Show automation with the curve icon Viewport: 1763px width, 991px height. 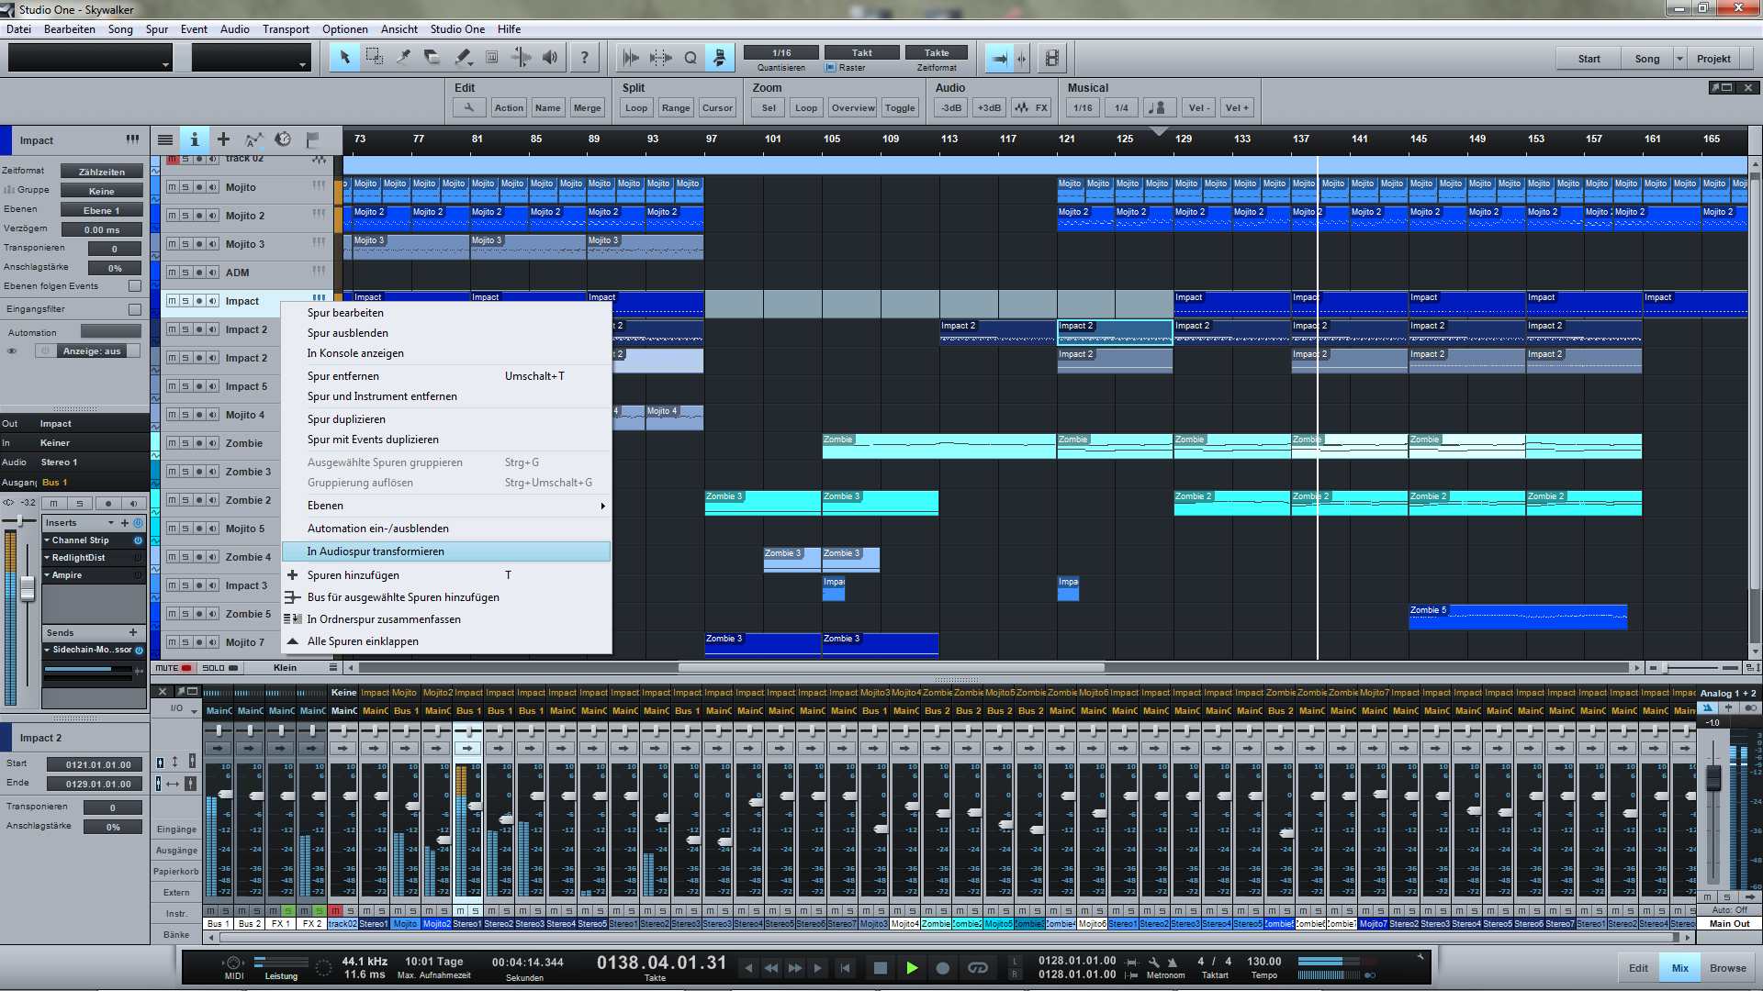tap(253, 139)
